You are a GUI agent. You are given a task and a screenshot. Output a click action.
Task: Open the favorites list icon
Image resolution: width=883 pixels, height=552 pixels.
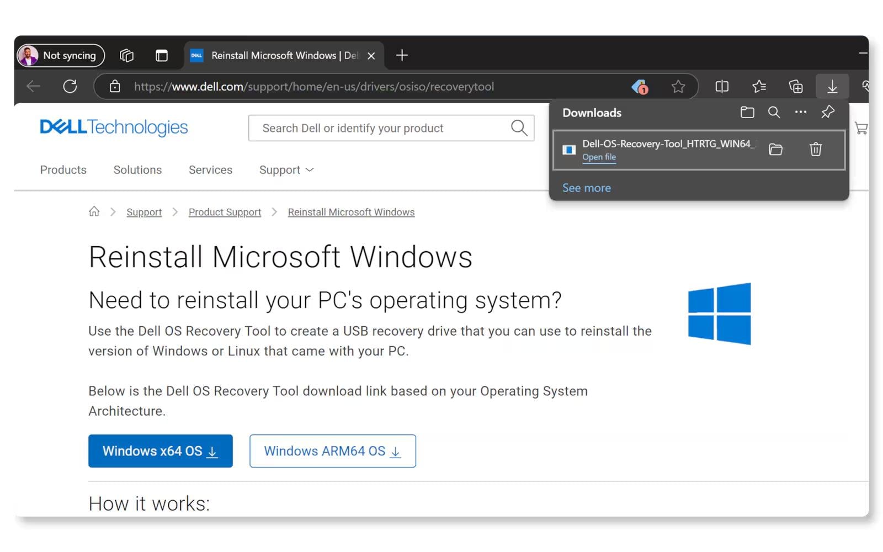759,87
